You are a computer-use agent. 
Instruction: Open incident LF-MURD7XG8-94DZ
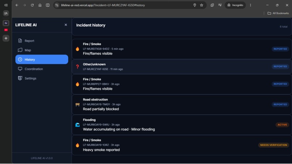click(x=182, y=49)
